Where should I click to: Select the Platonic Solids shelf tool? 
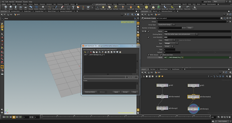[x=43, y=7]
